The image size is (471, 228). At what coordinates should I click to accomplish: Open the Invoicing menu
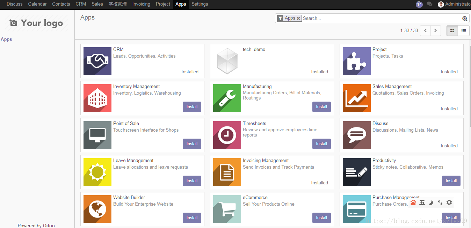tap(141, 4)
